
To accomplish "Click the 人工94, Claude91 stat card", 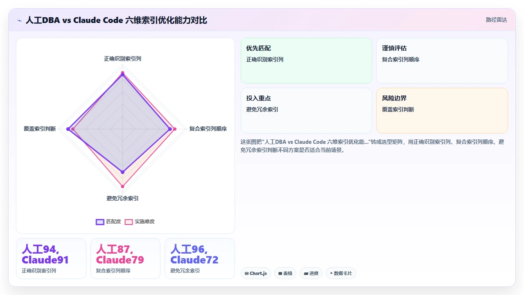I will pos(51,259).
